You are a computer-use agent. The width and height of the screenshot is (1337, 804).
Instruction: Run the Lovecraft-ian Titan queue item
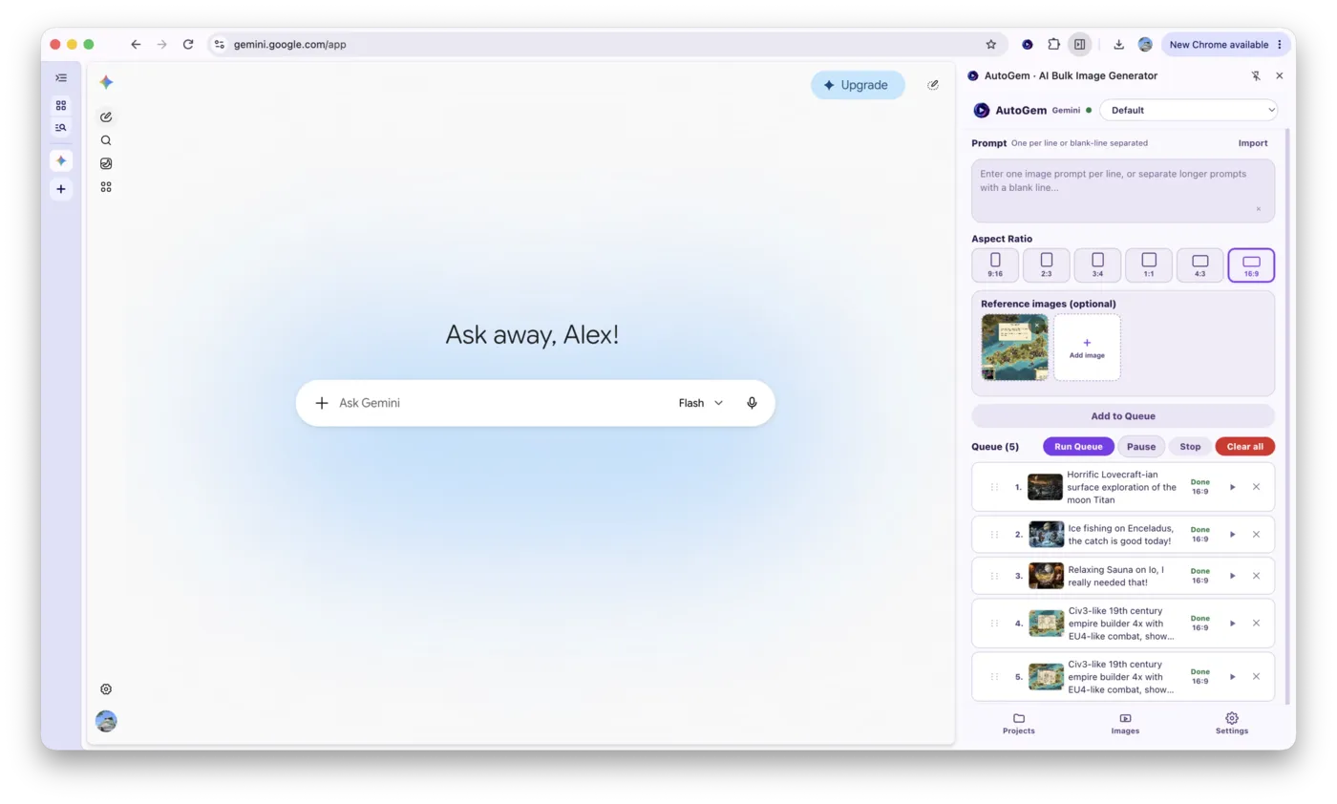[x=1232, y=487]
